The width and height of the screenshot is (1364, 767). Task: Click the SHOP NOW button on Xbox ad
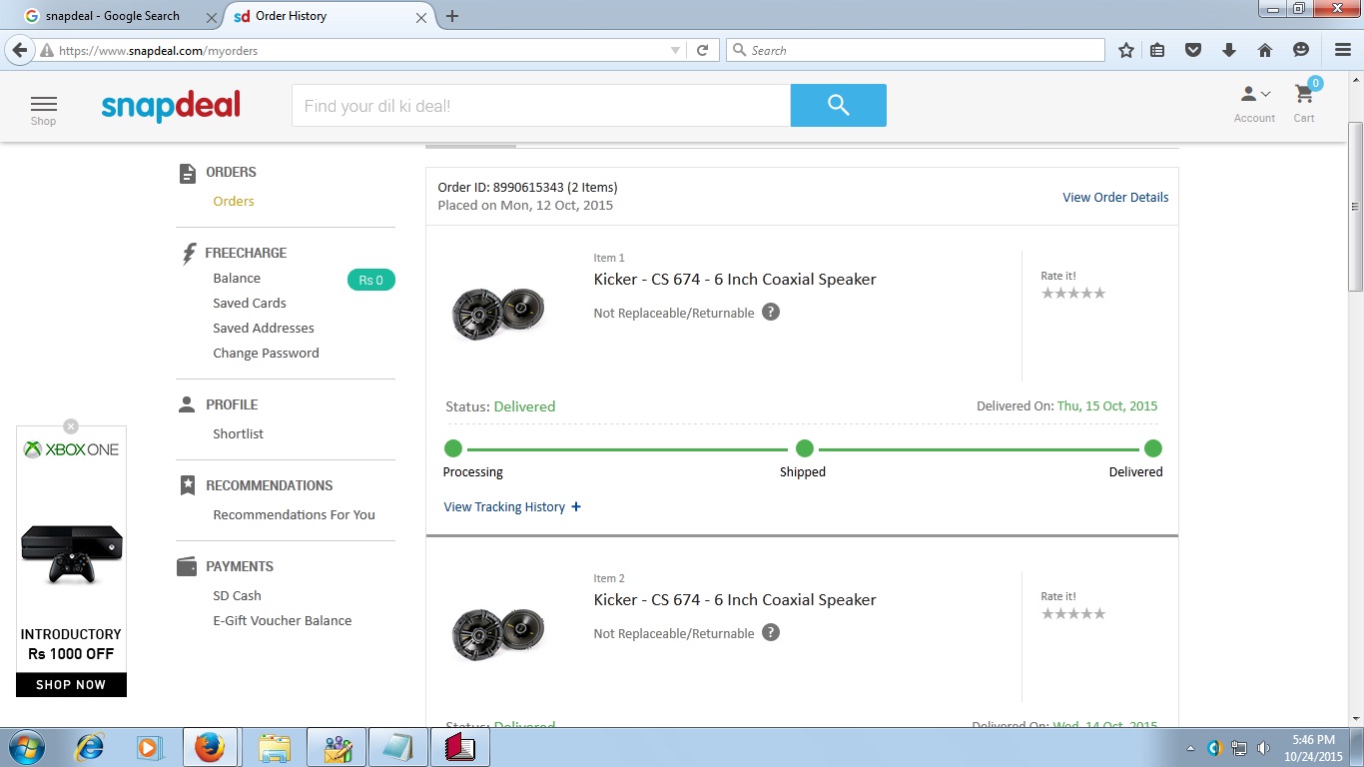click(x=71, y=685)
